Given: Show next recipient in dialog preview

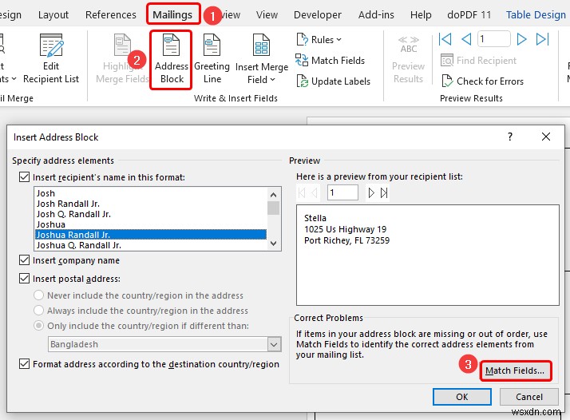Looking at the screenshot, I should [x=370, y=192].
